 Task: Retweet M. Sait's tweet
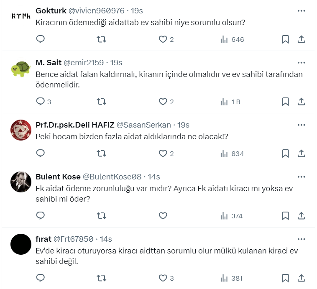101,101
